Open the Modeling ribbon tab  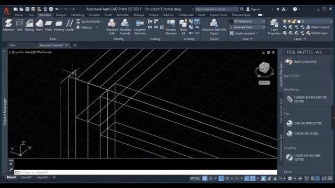(77, 15)
